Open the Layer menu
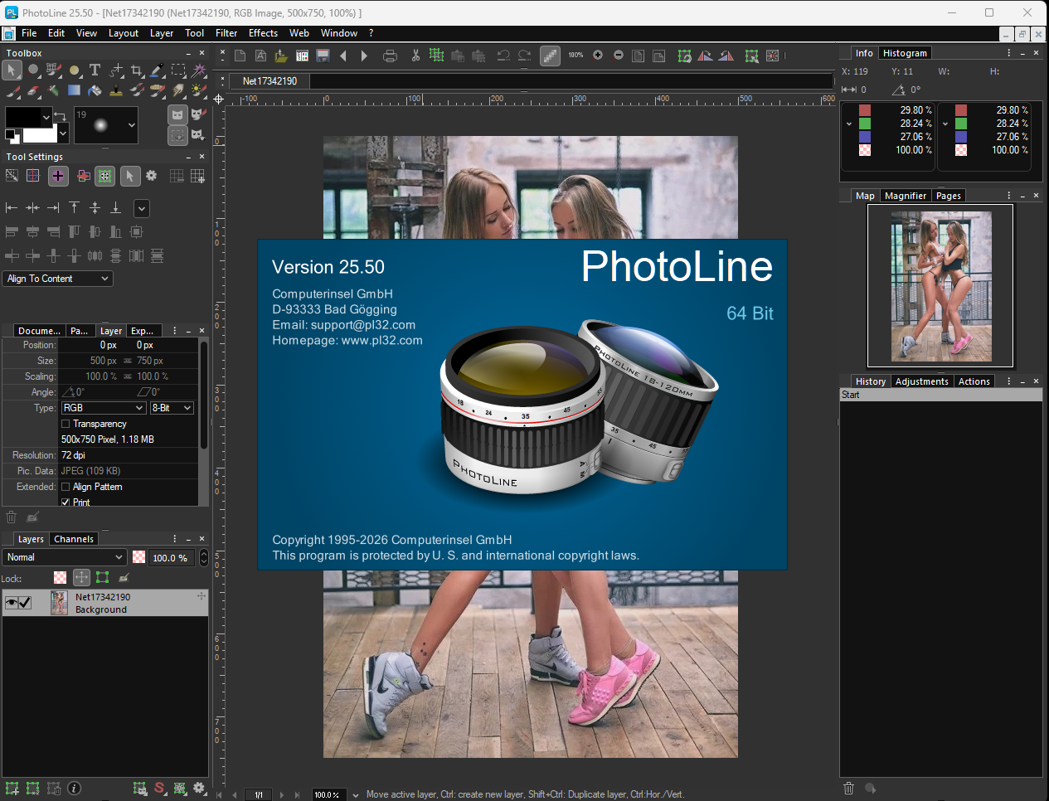Image resolution: width=1049 pixels, height=801 pixels. coord(162,33)
